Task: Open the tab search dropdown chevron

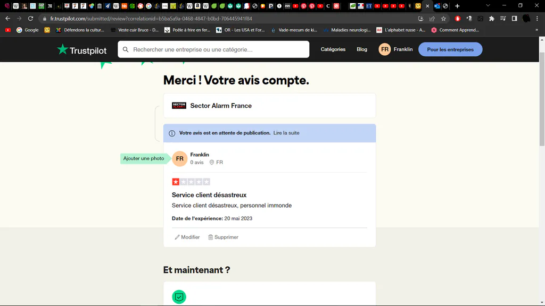Action: (x=488, y=5)
